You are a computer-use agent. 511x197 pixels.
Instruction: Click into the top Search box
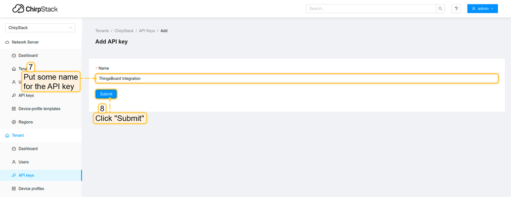(x=371, y=9)
